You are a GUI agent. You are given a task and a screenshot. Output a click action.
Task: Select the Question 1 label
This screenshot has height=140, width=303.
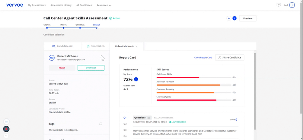point(140,118)
